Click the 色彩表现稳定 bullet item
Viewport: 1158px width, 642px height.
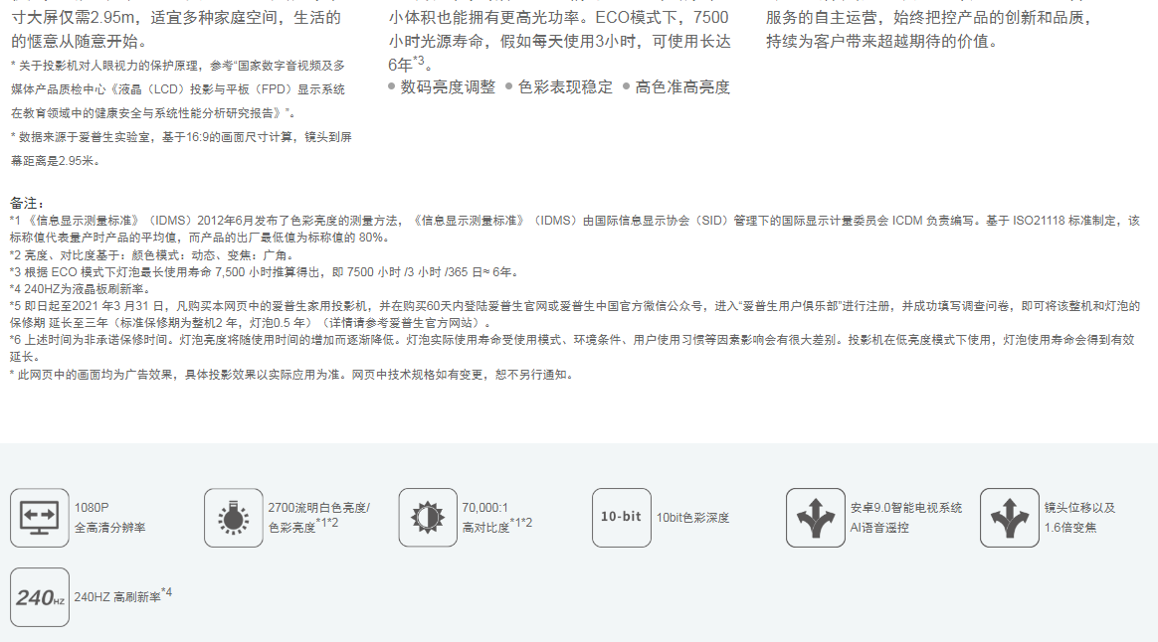[x=565, y=87]
